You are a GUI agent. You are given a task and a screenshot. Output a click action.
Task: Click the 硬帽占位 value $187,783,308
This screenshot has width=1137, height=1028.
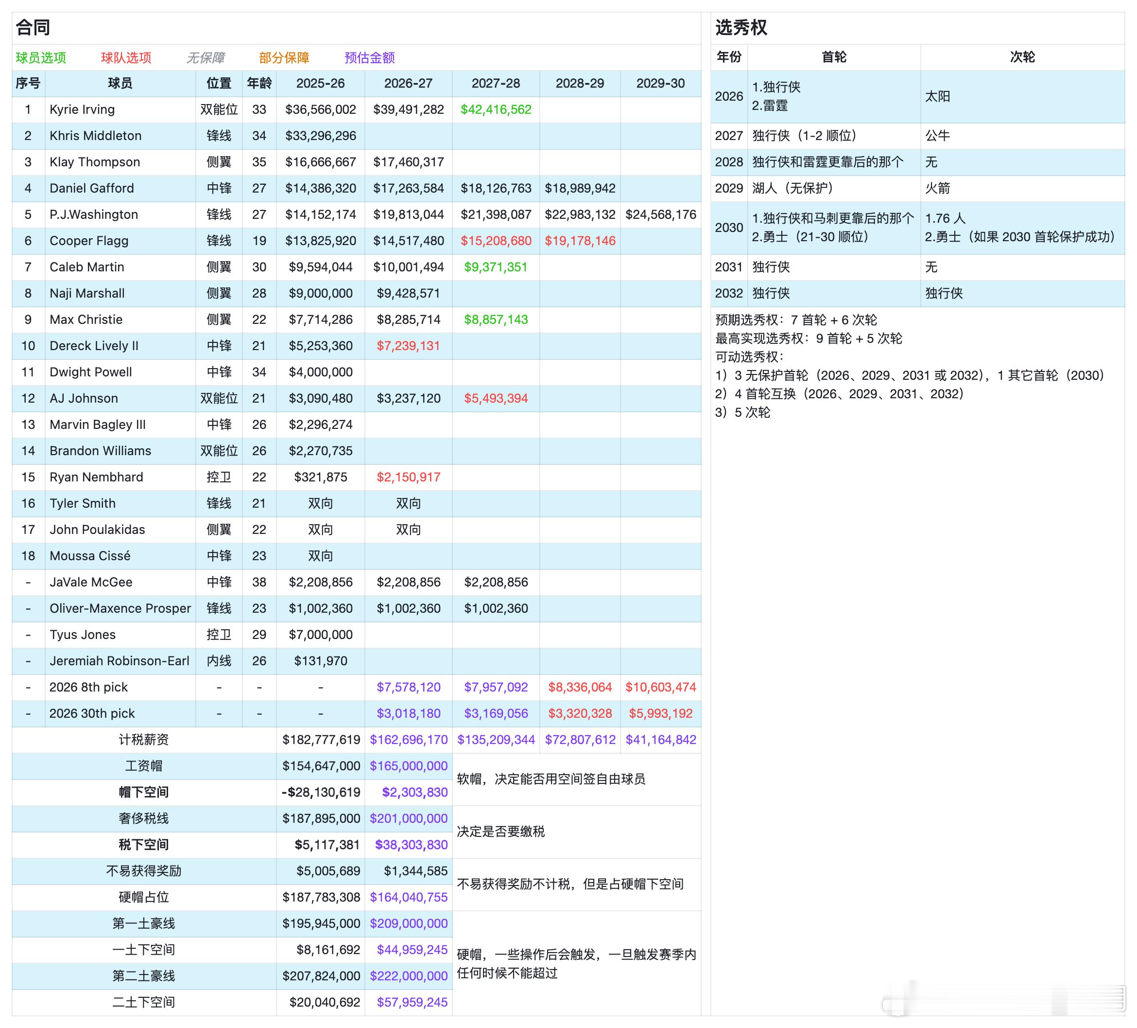tap(321, 897)
